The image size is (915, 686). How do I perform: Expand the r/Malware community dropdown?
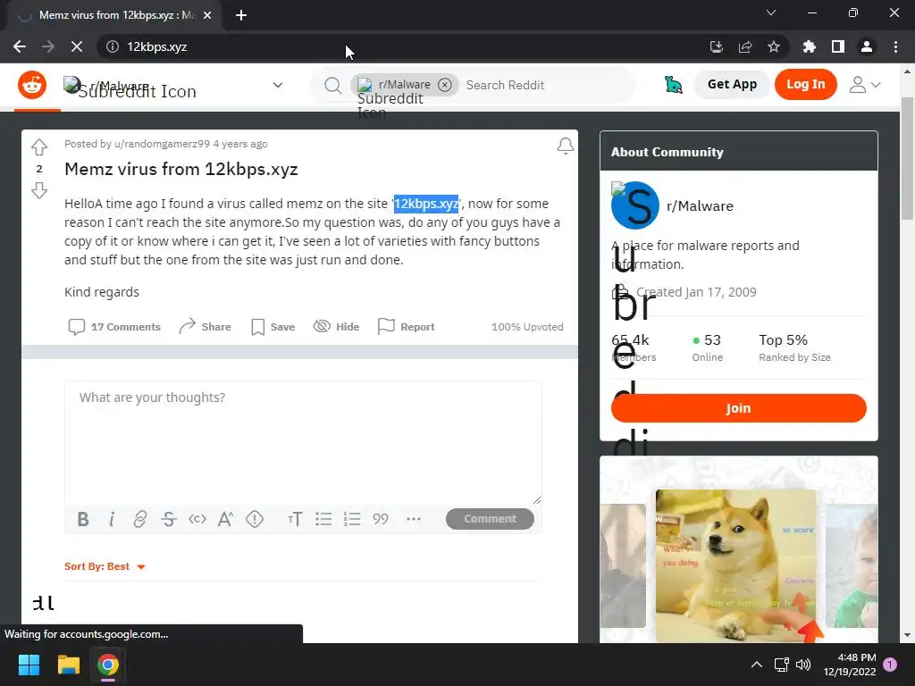[x=278, y=85]
